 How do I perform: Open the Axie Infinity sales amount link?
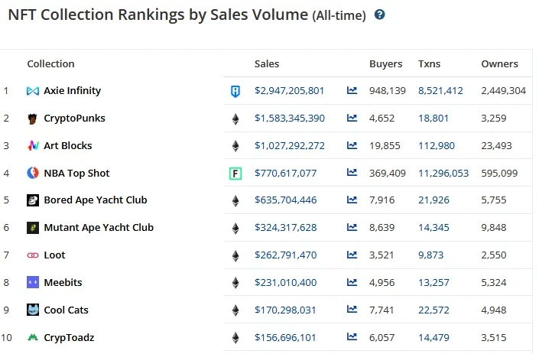(290, 91)
